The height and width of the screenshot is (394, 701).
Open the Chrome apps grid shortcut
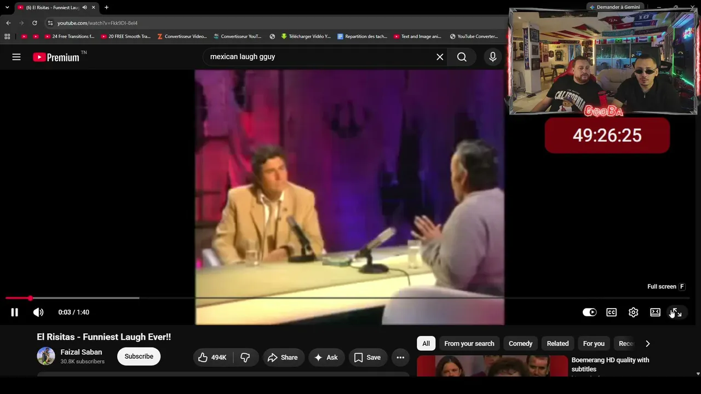coord(7,37)
